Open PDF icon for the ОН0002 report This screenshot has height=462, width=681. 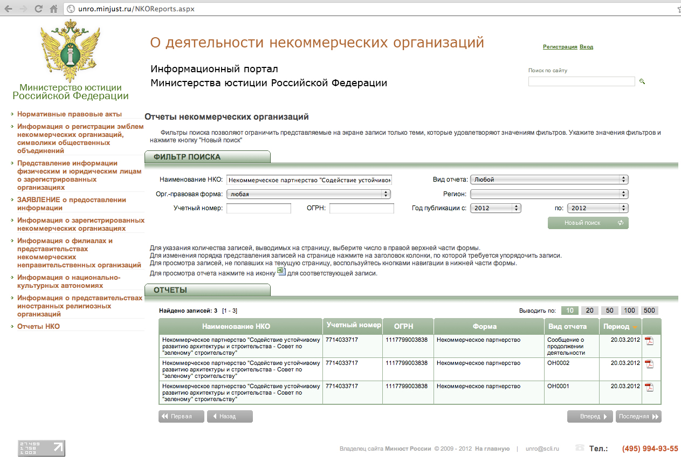click(649, 364)
